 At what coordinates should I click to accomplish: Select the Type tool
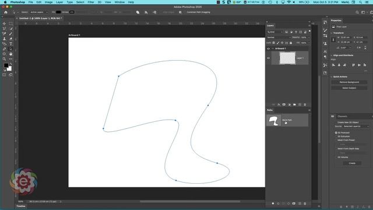click(x=10, y=44)
